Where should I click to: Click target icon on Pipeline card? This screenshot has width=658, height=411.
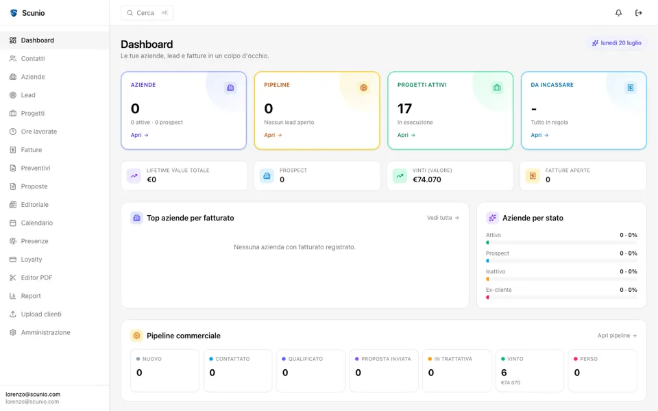363,88
